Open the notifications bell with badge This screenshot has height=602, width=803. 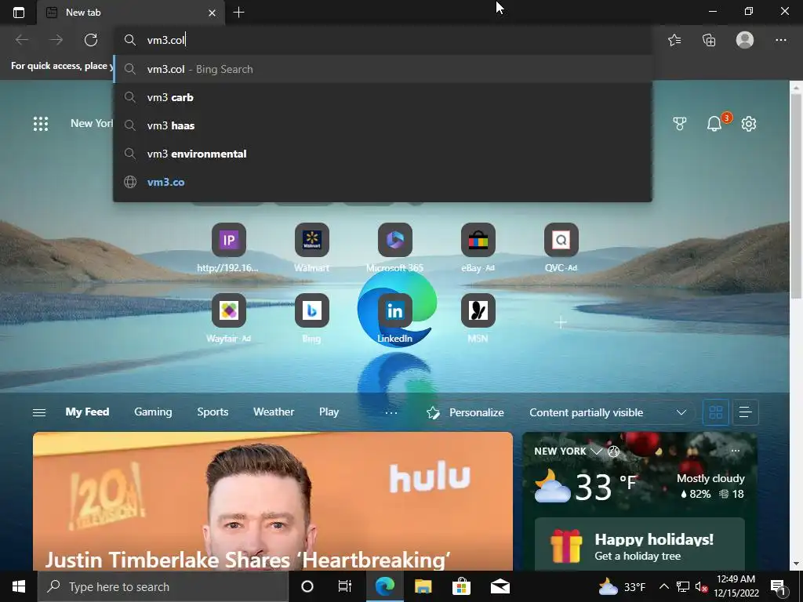(715, 123)
